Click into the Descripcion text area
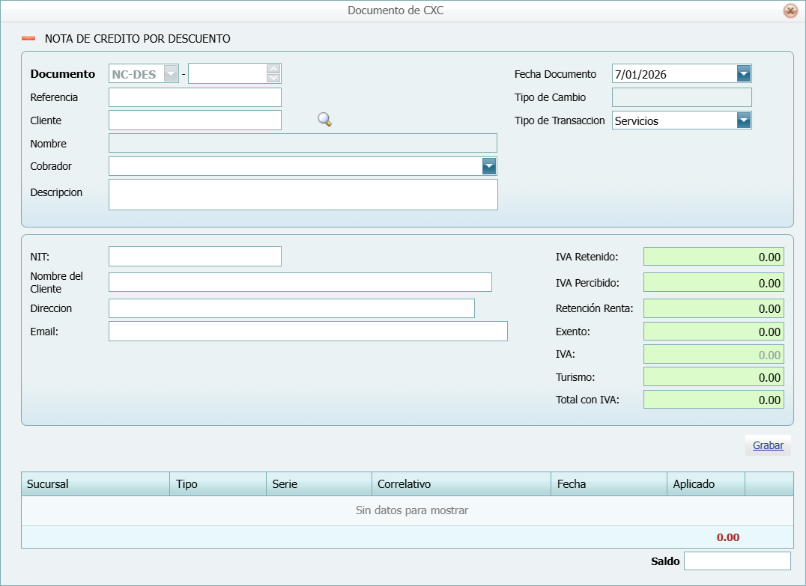Screen dimensions: 806x586 click(303, 195)
